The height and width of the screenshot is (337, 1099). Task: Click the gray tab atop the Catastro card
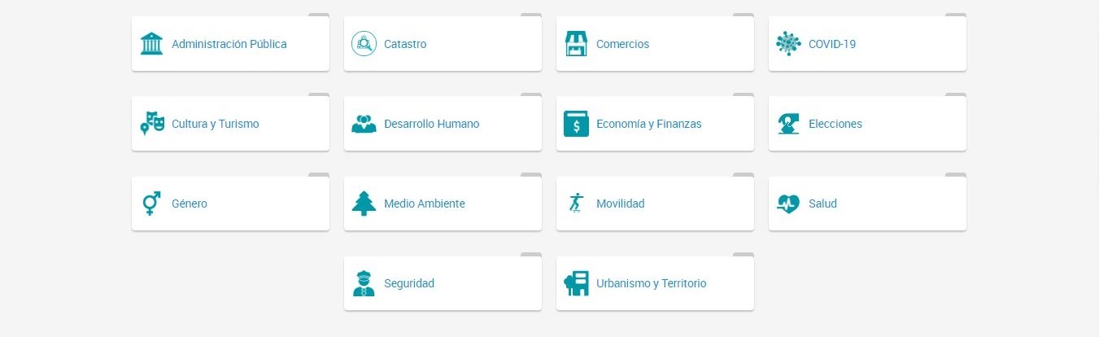click(x=530, y=15)
